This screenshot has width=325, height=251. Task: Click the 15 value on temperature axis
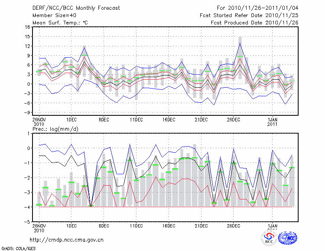pos(27,37)
